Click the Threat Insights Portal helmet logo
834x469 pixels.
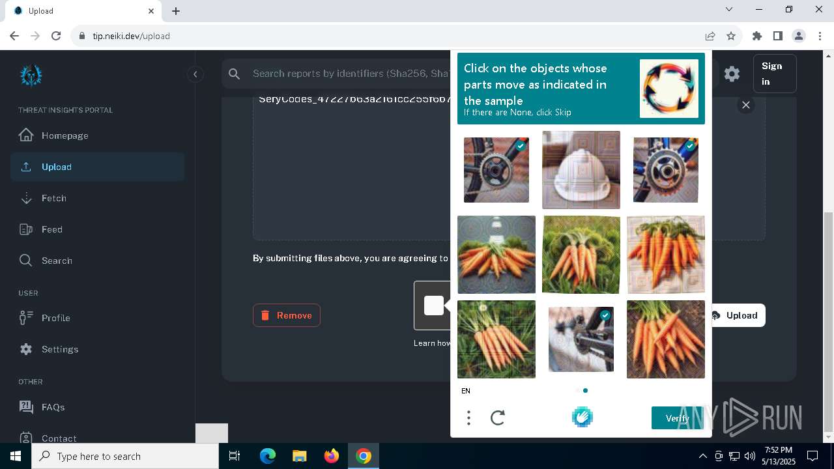point(31,76)
